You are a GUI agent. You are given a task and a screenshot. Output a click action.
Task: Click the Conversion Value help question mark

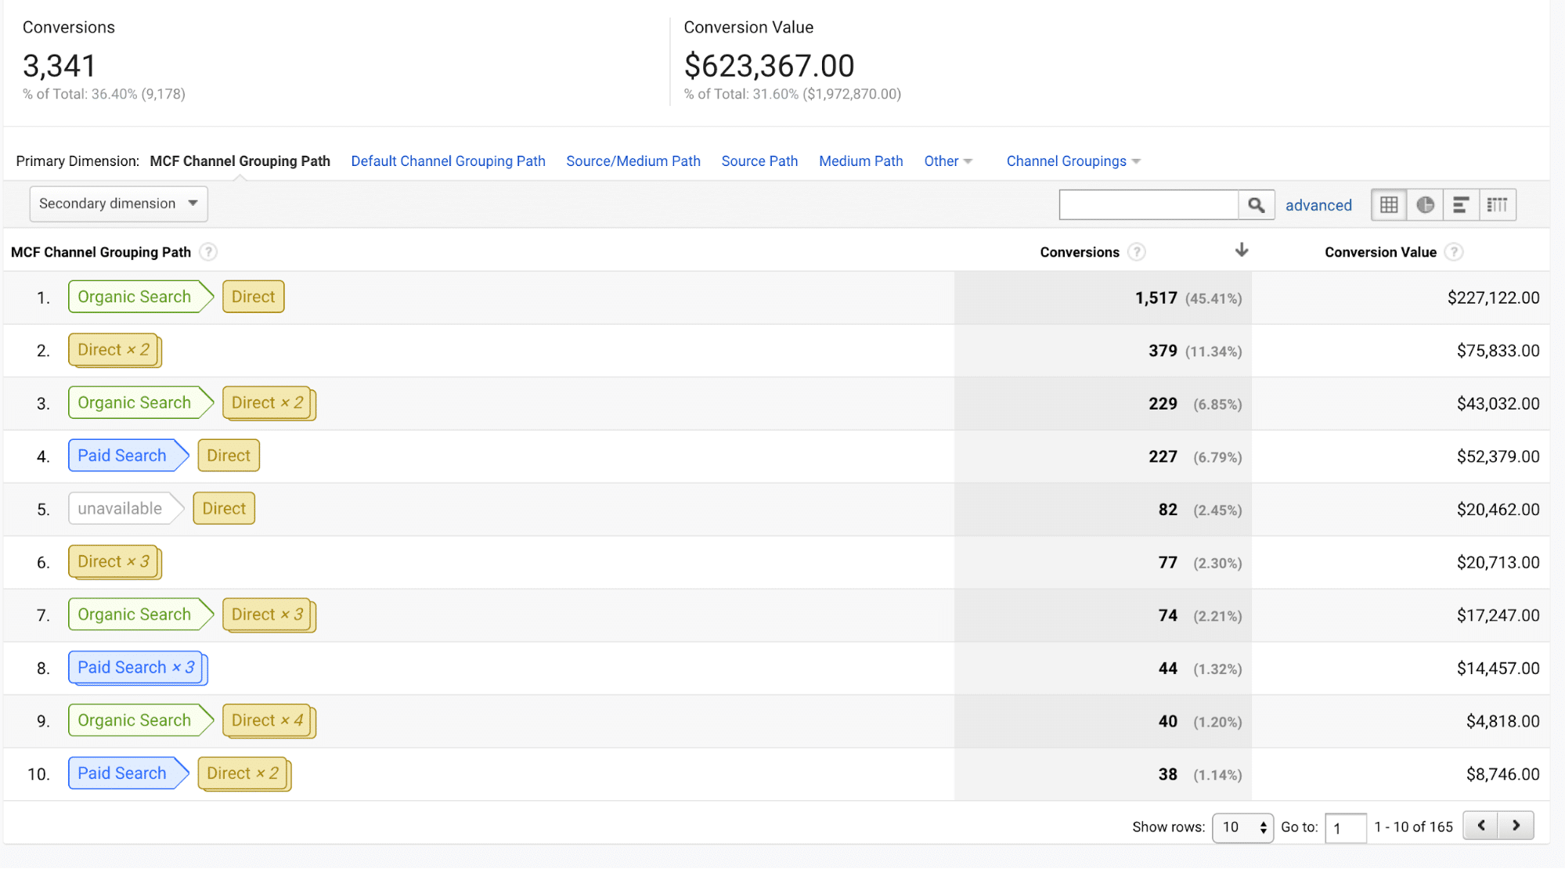[1455, 252]
